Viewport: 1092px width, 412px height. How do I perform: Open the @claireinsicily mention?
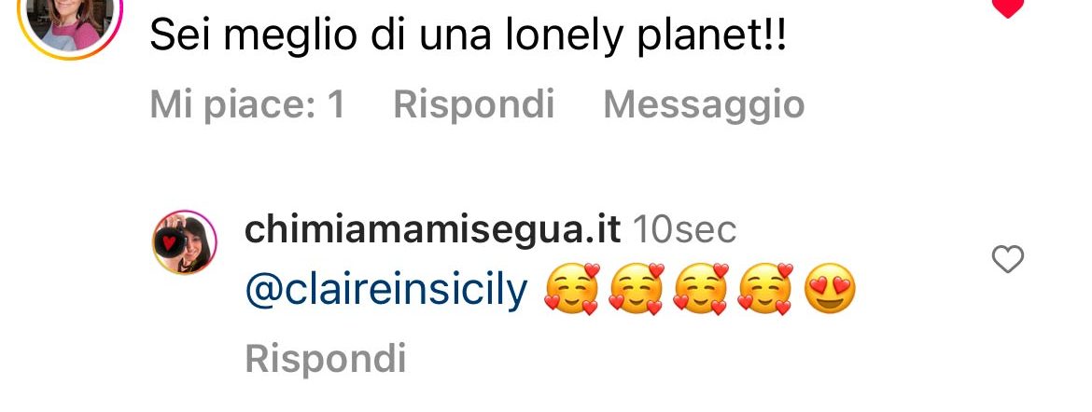tap(386, 291)
